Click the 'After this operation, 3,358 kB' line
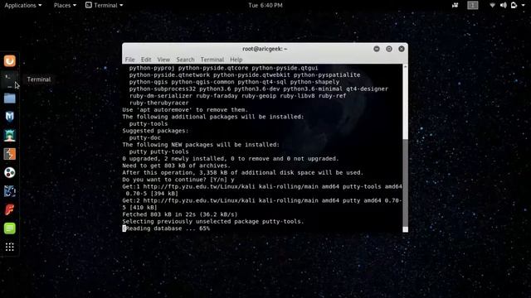531x298 pixels. pyautogui.click(x=243, y=172)
